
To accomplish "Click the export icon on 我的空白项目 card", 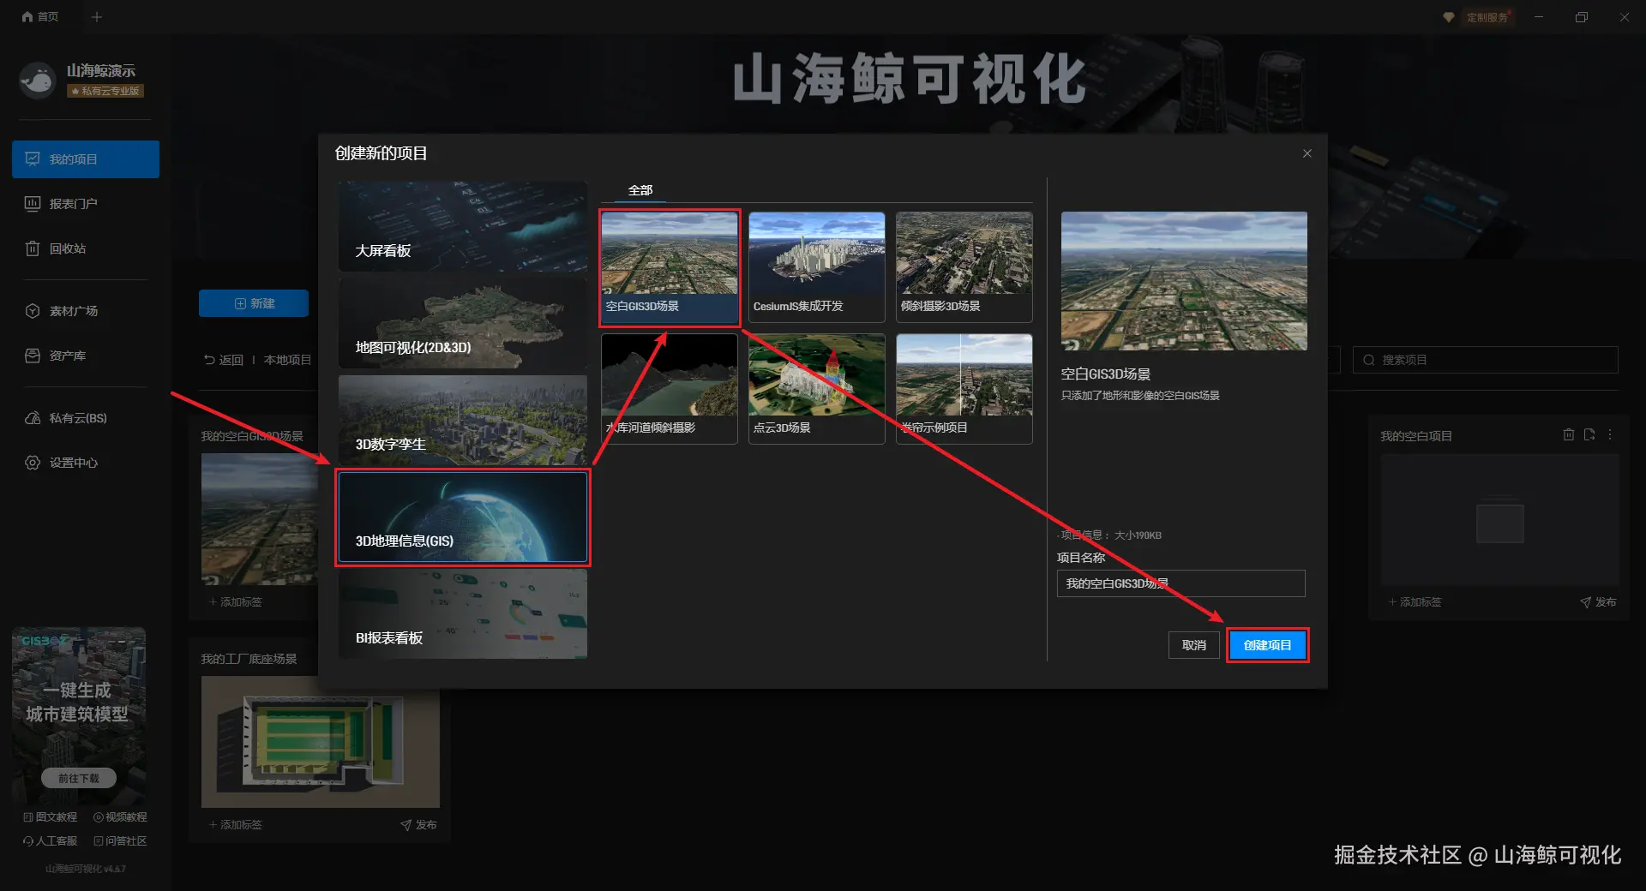I will click(1589, 435).
